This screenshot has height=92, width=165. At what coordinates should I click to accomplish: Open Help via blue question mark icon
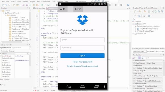click(128, 5)
